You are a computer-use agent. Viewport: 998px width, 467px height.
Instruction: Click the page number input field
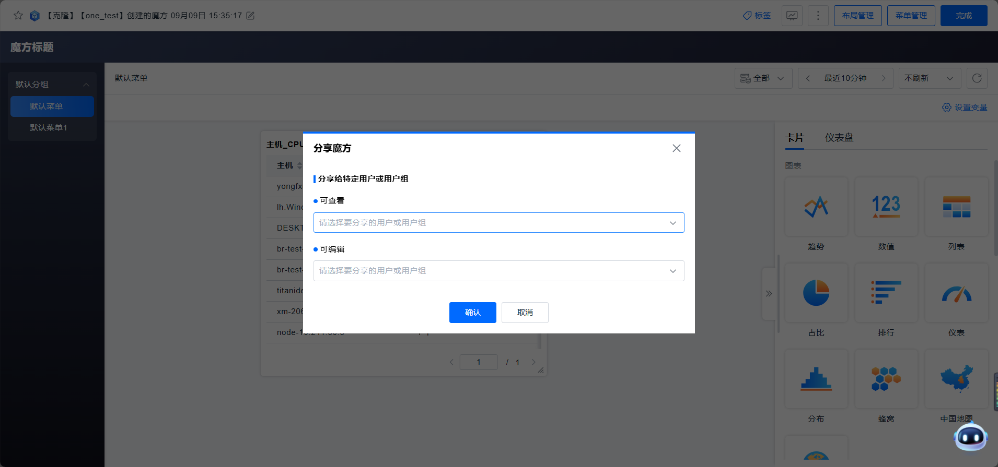point(478,362)
